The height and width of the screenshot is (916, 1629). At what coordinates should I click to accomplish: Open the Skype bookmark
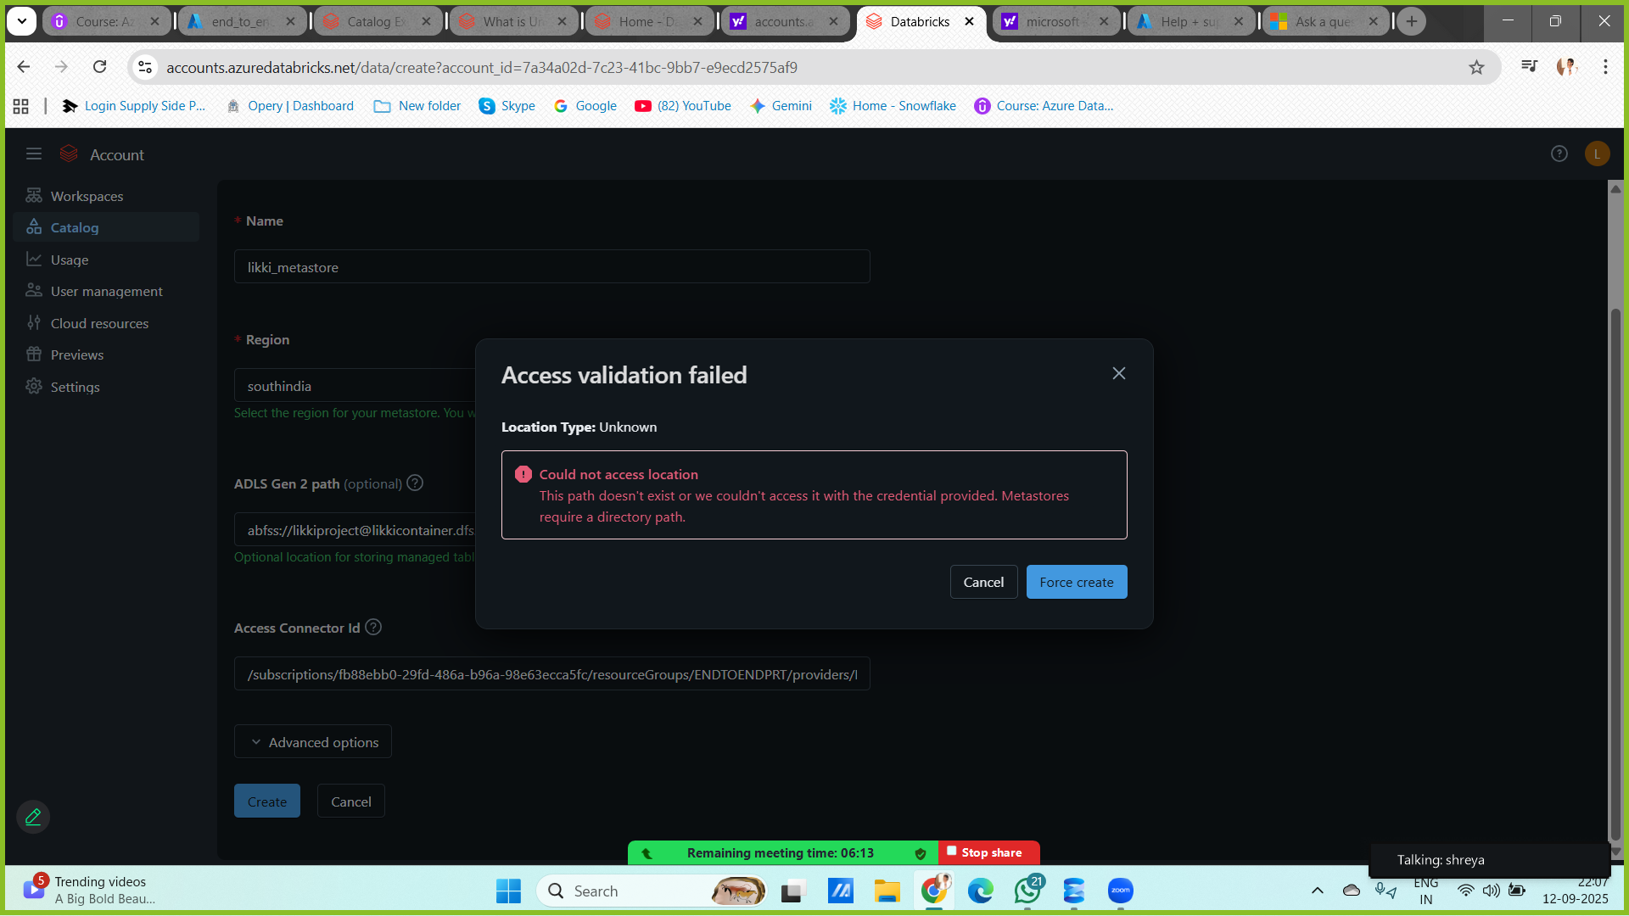click(x=507, y=106)
